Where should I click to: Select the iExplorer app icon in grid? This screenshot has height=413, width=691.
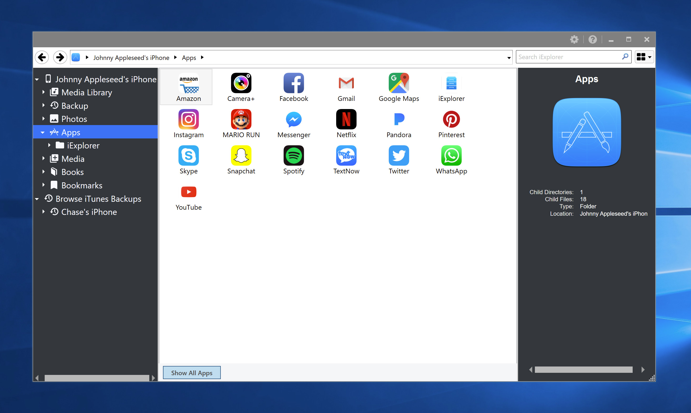pos(451,83)
